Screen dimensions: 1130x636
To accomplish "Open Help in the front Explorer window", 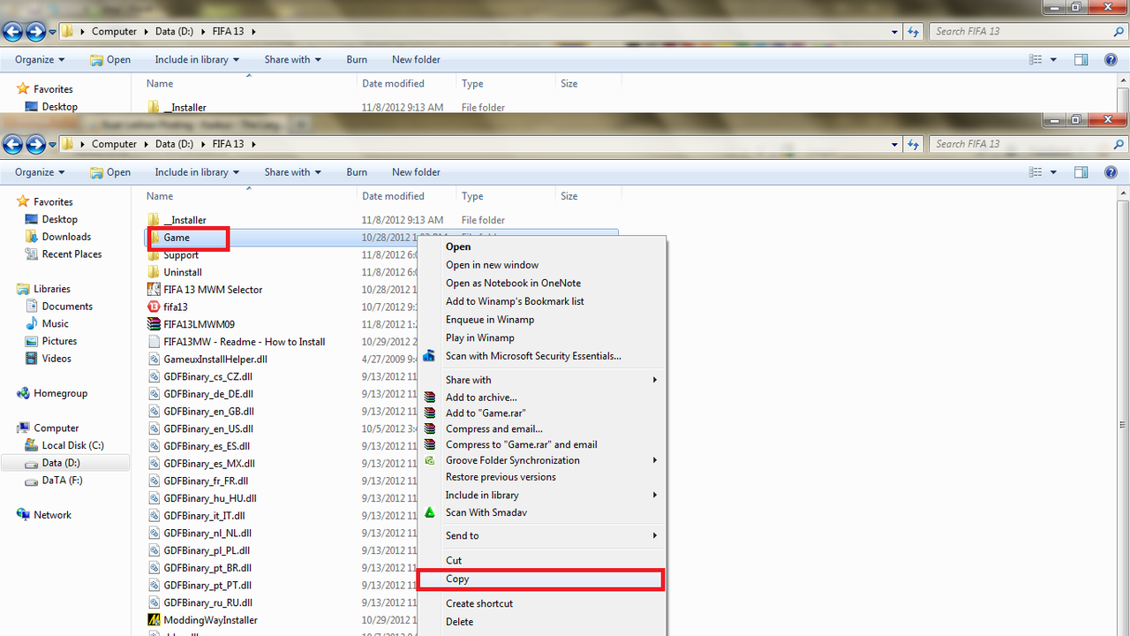I will pyautogui.click(x=1111, y=172).
